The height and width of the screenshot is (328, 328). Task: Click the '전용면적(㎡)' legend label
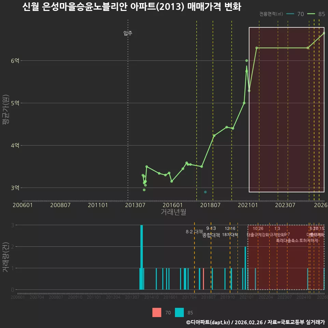tap(271, 14)
